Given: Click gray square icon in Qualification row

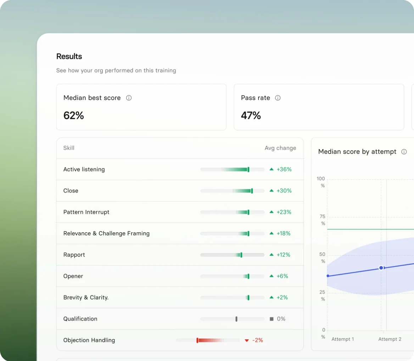Looking at the screenshot, I should click(272, 319).
